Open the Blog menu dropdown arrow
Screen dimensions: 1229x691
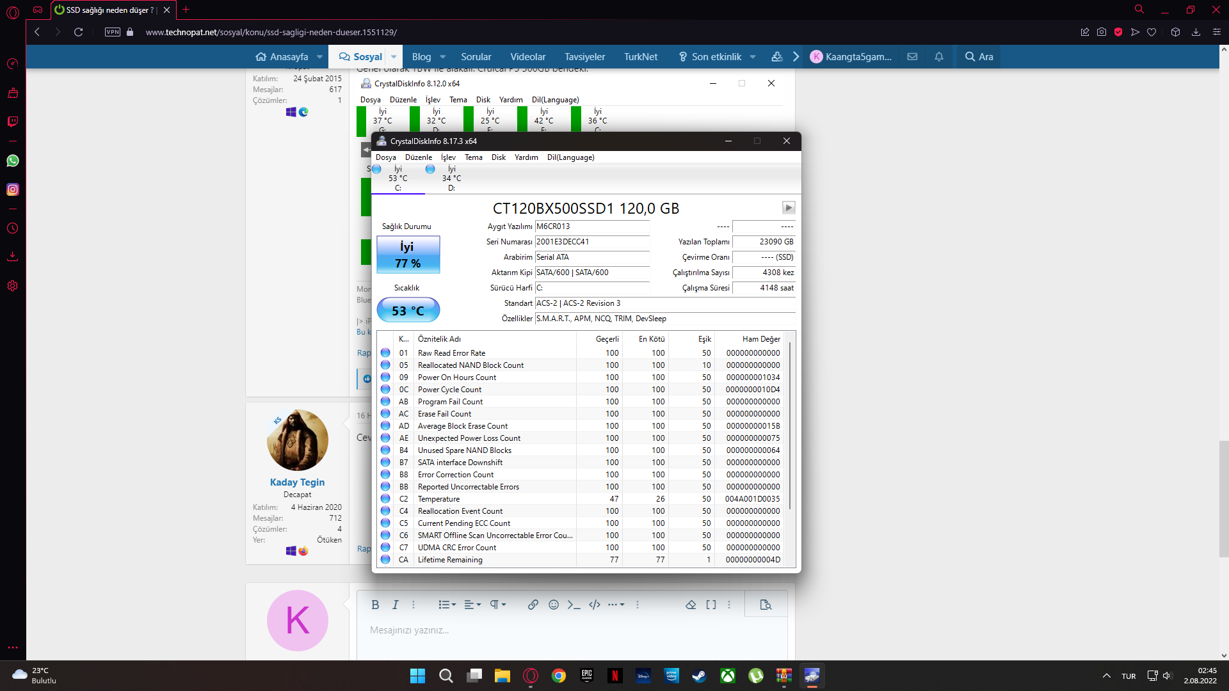(x=442, y=56)
